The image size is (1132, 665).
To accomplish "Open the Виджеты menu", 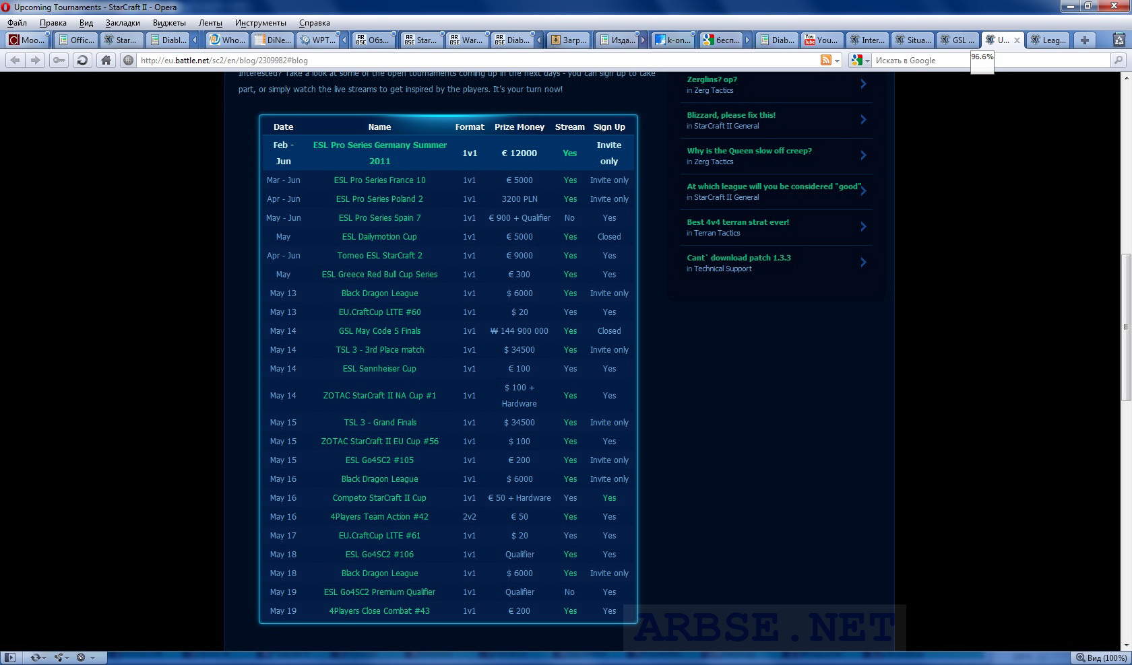I will click(x=169, y=23).
